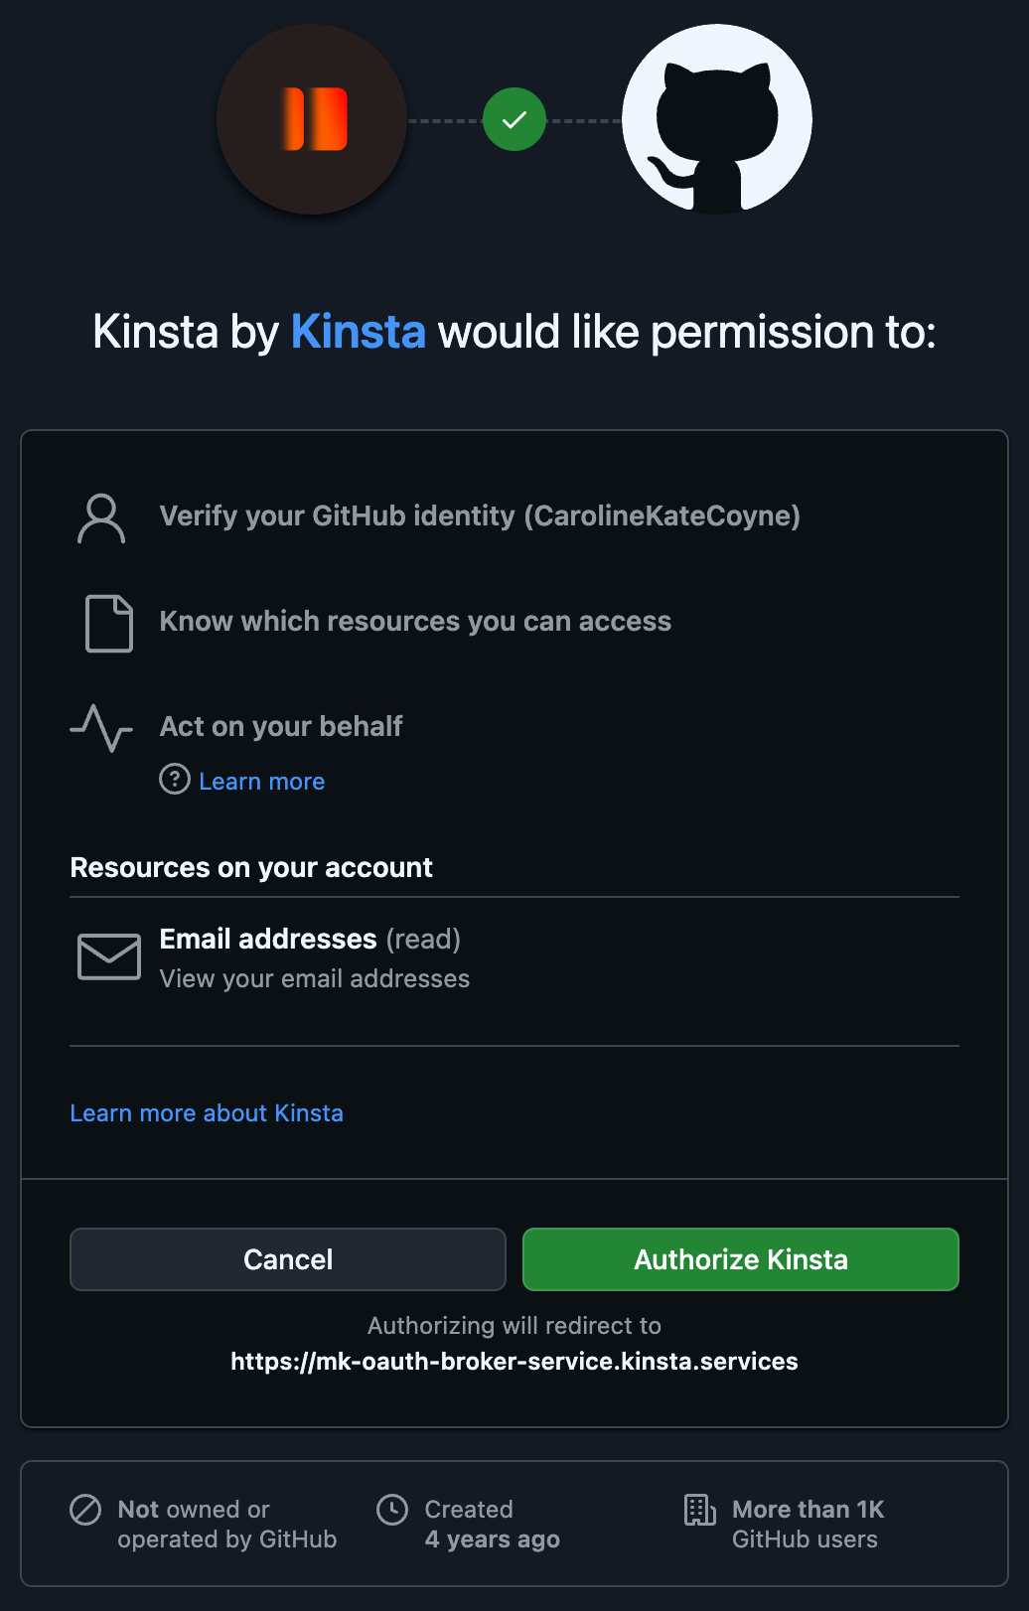Screen dimensions: 1029x1611
Task: Click the GitHub octocat logo
Action: tap(715, 119)
